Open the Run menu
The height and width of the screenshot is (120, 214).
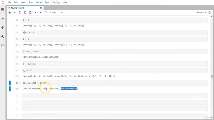(x=30, y=2)
